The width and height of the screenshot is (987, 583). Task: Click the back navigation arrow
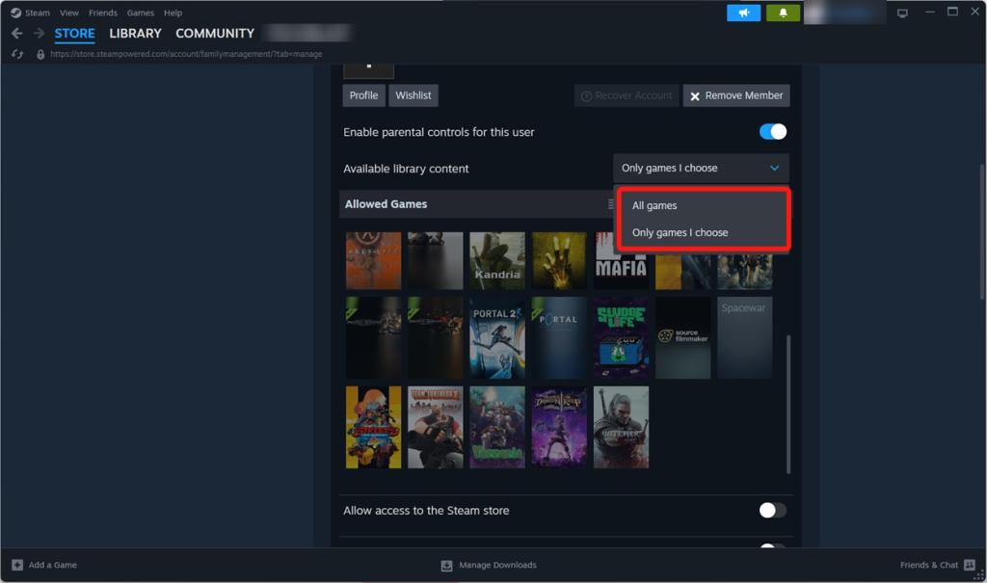point(16,32)
